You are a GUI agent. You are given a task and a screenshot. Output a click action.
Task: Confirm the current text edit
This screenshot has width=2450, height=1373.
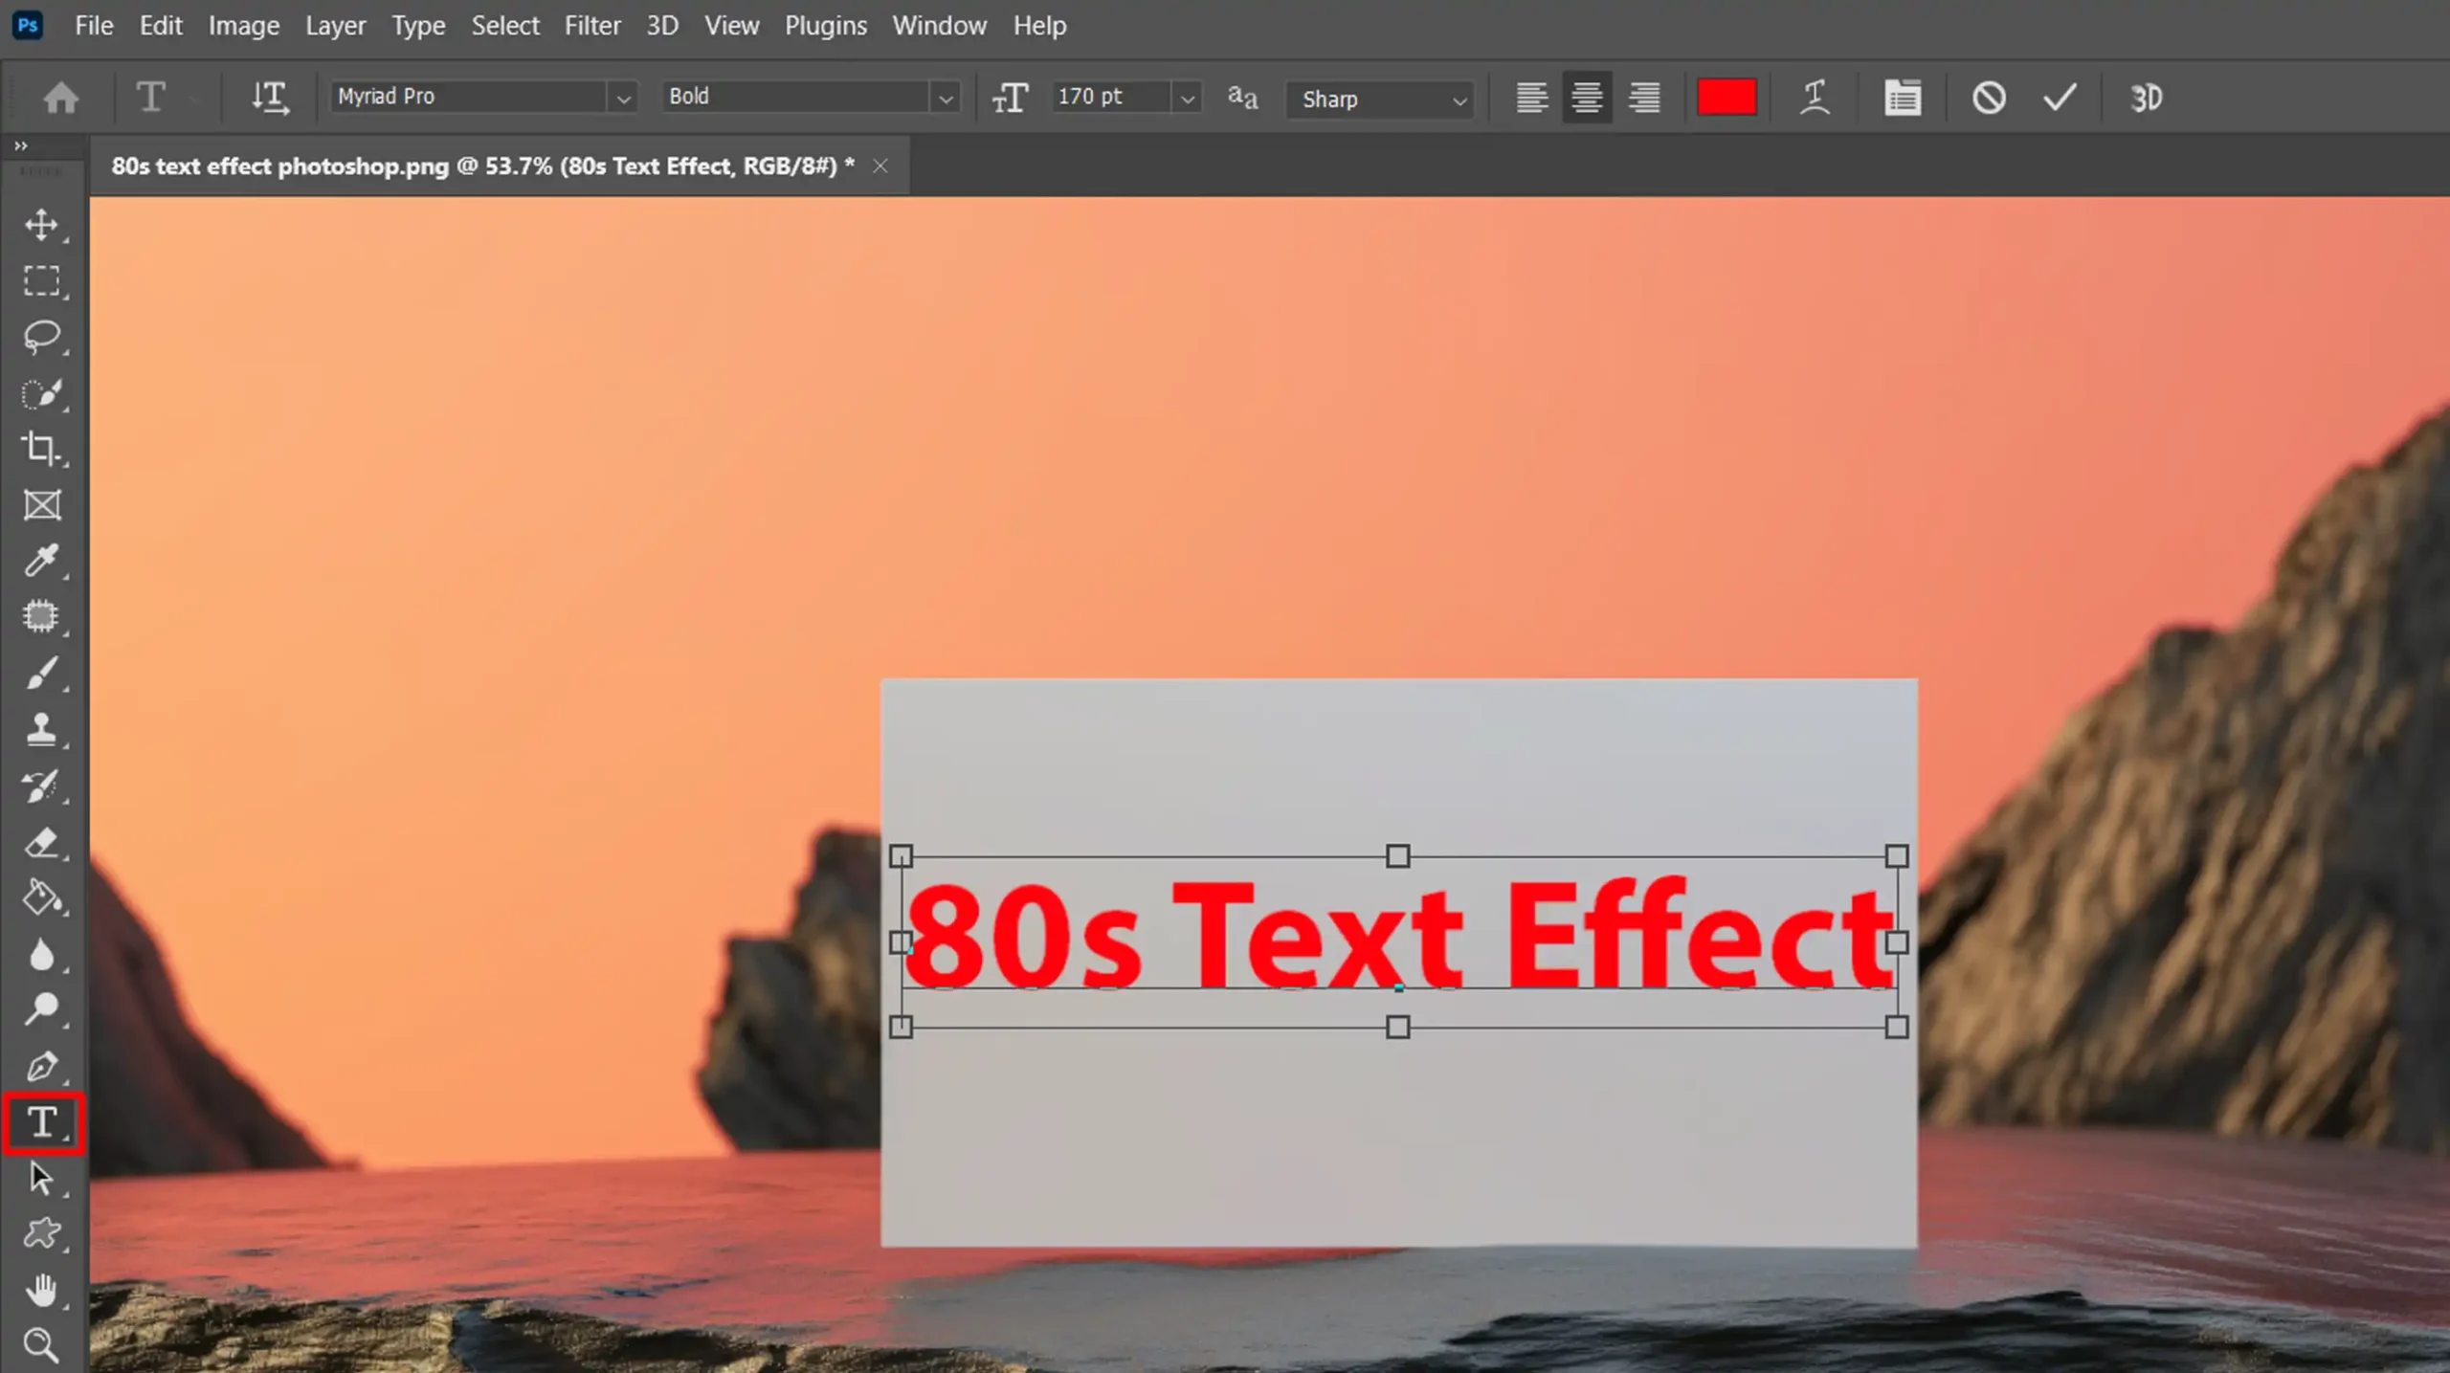click(2060, 98)
